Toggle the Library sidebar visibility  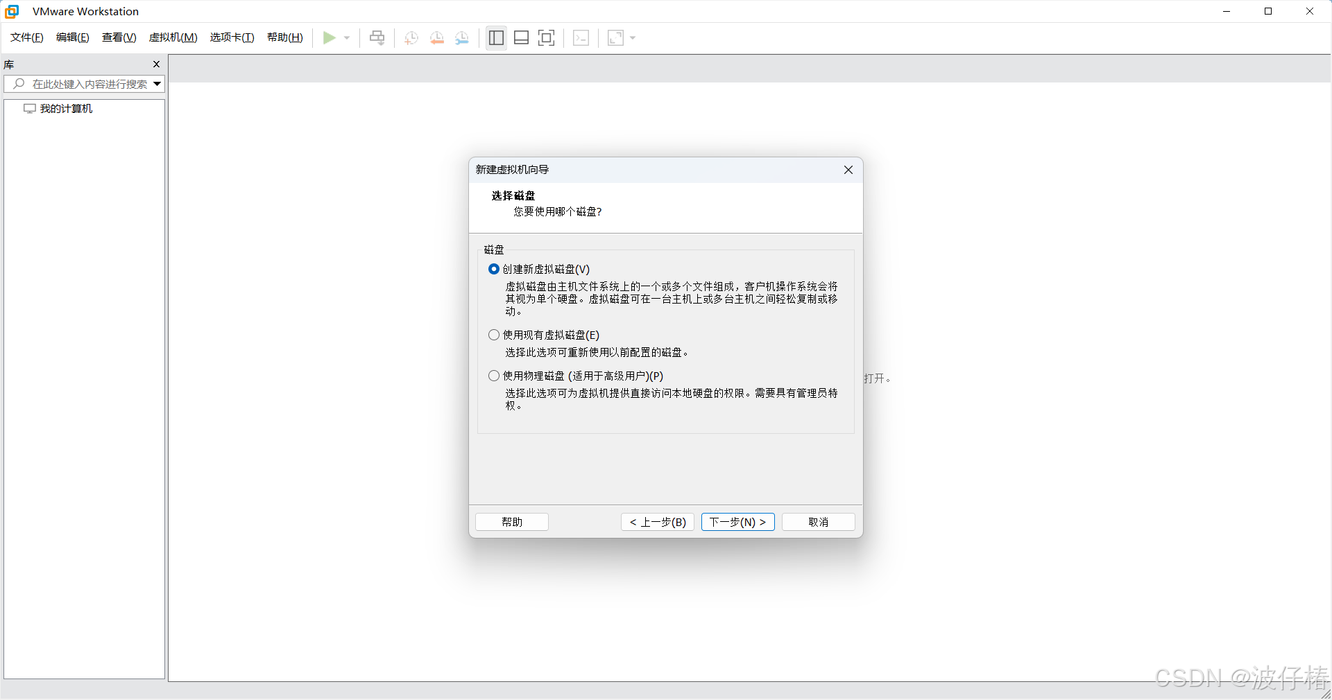tap(496, 38)
